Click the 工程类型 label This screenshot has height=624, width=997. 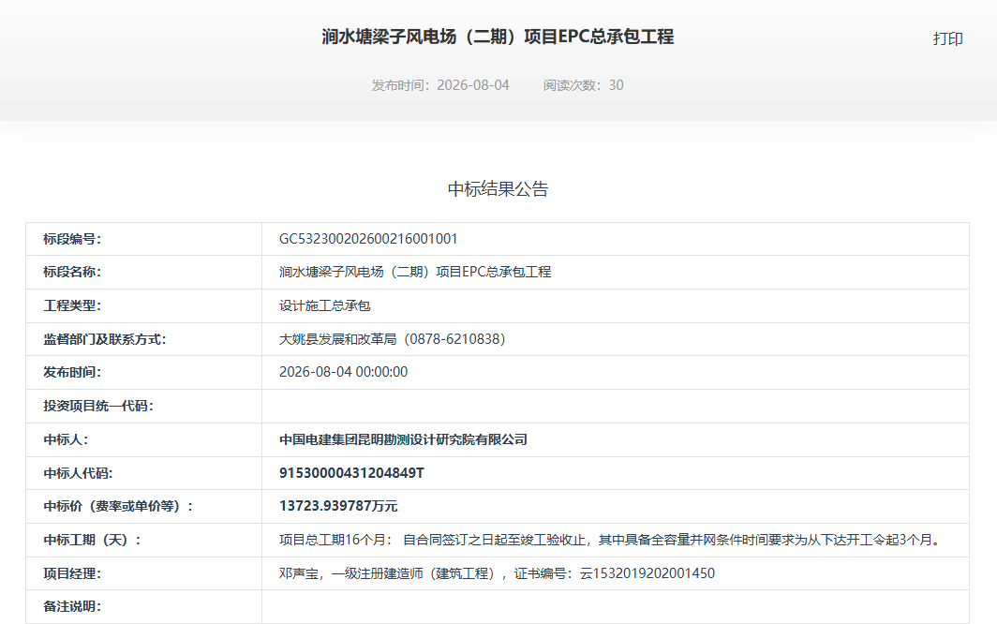pyautogui.click(x=72, y=306)
